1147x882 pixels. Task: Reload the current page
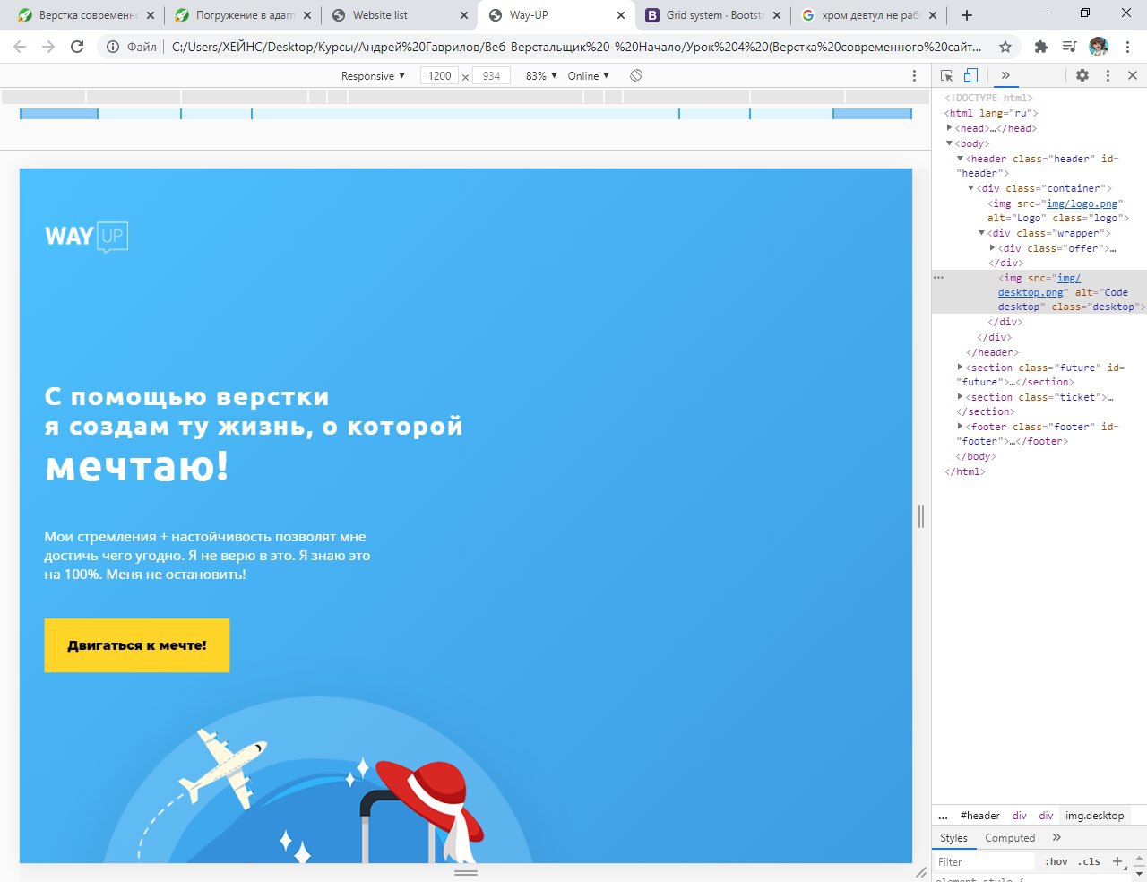pos(77,47)
